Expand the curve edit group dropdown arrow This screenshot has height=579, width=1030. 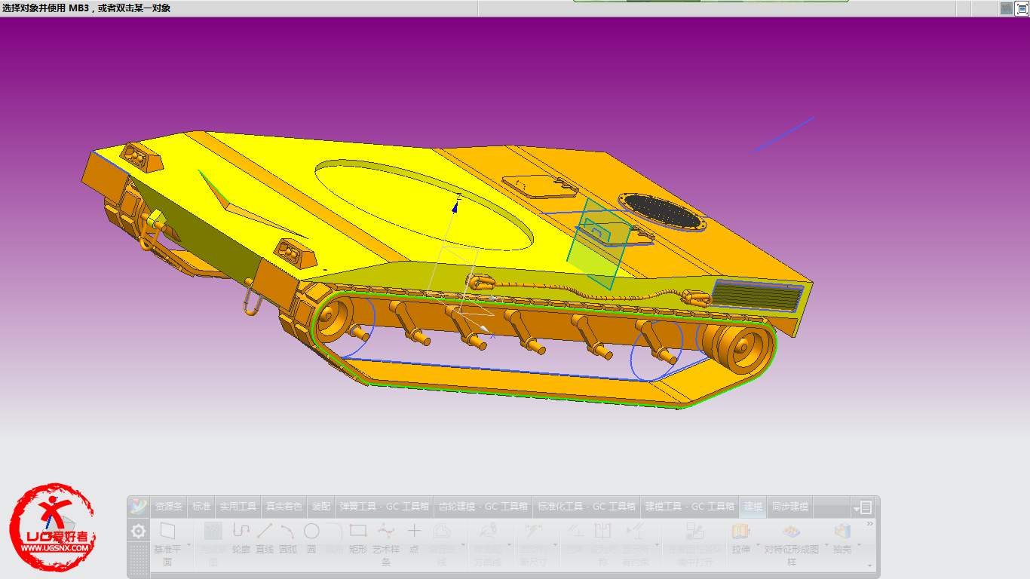point(509,544)
